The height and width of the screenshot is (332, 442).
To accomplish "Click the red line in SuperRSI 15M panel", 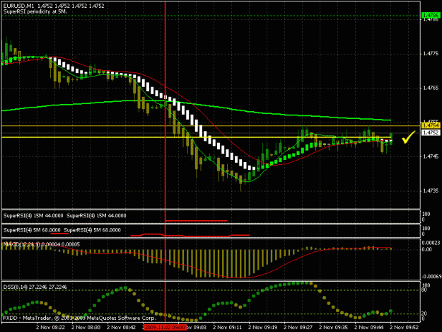I will click(x=196, y=221).
